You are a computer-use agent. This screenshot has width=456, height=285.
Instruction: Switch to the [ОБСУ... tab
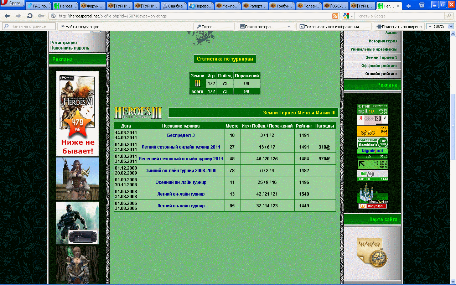coord(336,6)
